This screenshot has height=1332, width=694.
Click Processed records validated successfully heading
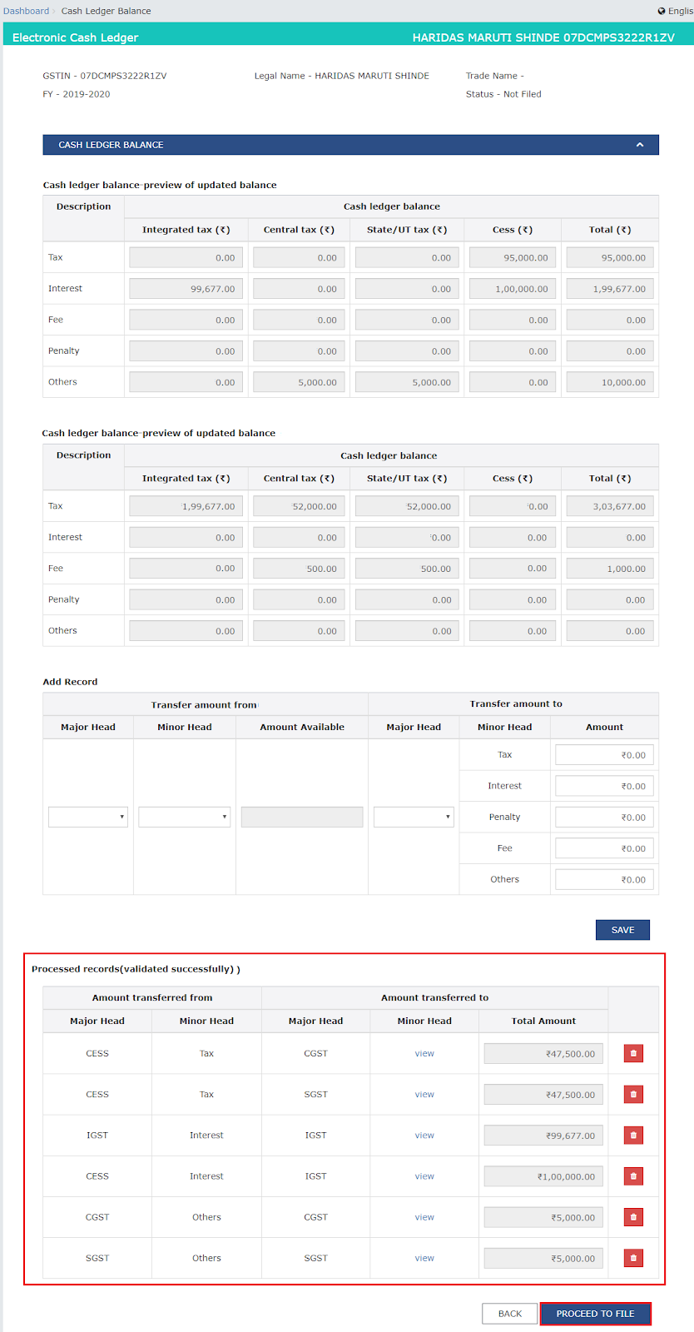coord(136,969)
